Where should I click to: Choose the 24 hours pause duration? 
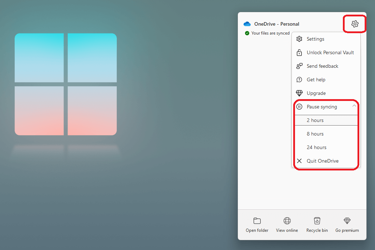pyautogui.click(x=316, y=147)
